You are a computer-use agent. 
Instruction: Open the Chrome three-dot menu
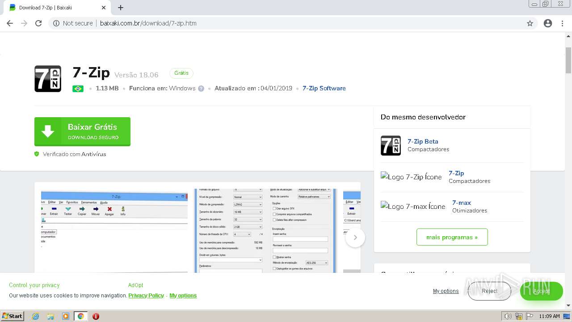click(x=562, y=23)
